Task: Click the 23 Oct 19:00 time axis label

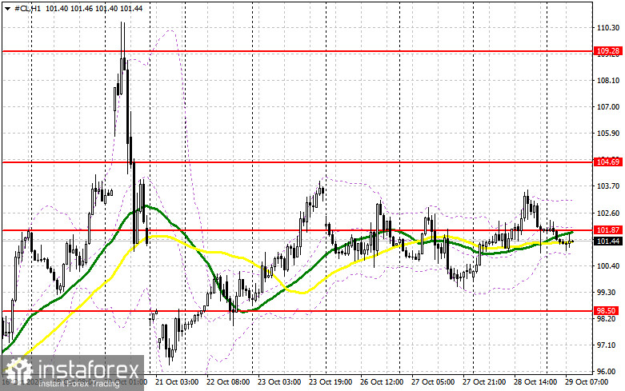Action: (x=331, y=382)
